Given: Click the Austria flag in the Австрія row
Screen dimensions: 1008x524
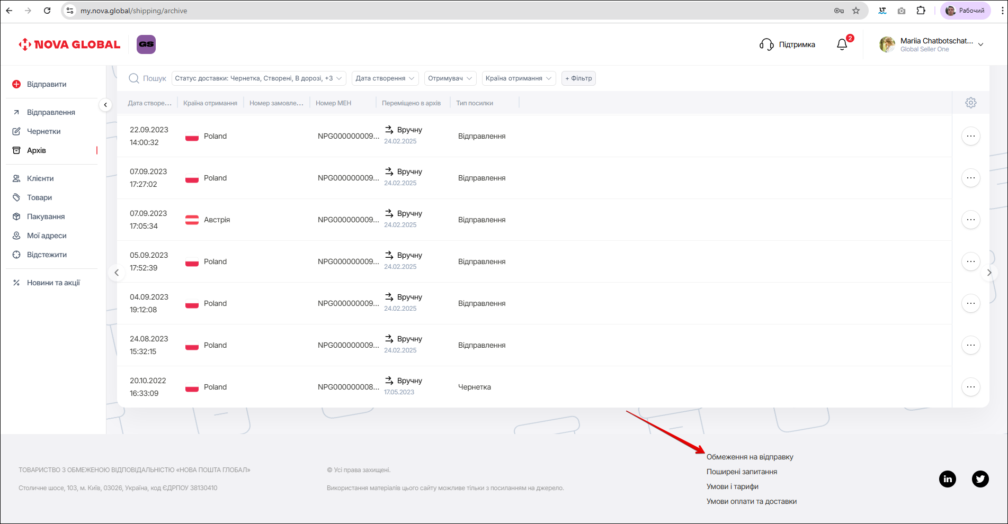Looking at the screenshot, I should pos(192,220).
